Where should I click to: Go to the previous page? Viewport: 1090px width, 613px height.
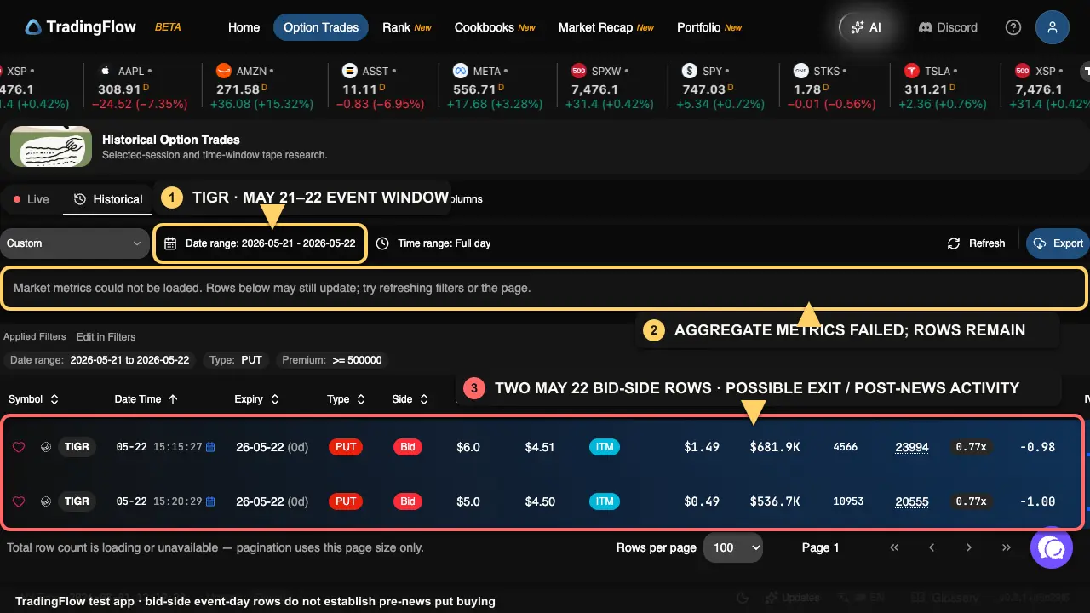point(932,547)
